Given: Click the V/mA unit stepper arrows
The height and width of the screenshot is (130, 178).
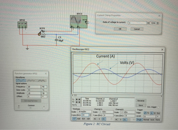Looking at the screenshot, I should pyautogui.click(x=158, y=23).
